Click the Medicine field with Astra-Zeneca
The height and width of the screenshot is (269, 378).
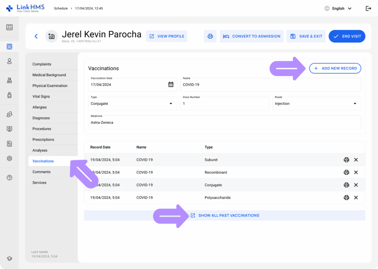[x=224, y=122]
